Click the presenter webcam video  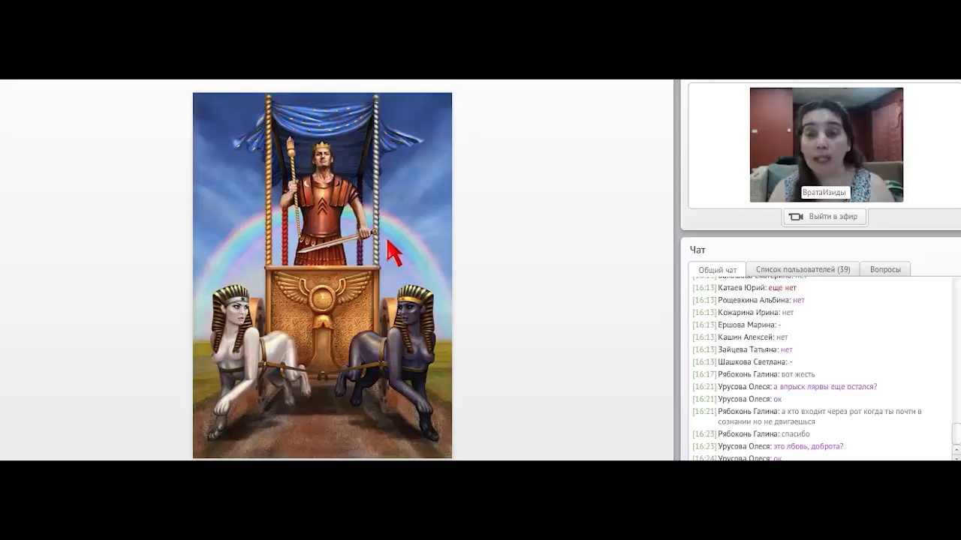[826, 145]
